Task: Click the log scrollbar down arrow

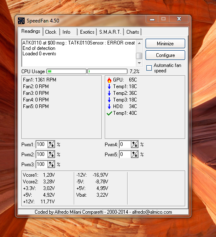Action: (x=139, y=63)
